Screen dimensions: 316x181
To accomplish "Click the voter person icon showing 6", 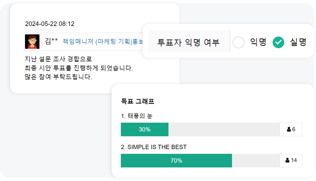I will coord(289,129).
